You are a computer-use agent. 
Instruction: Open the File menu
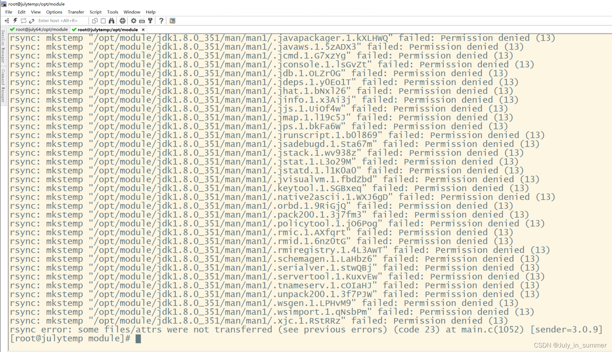(x=9, y=12)
